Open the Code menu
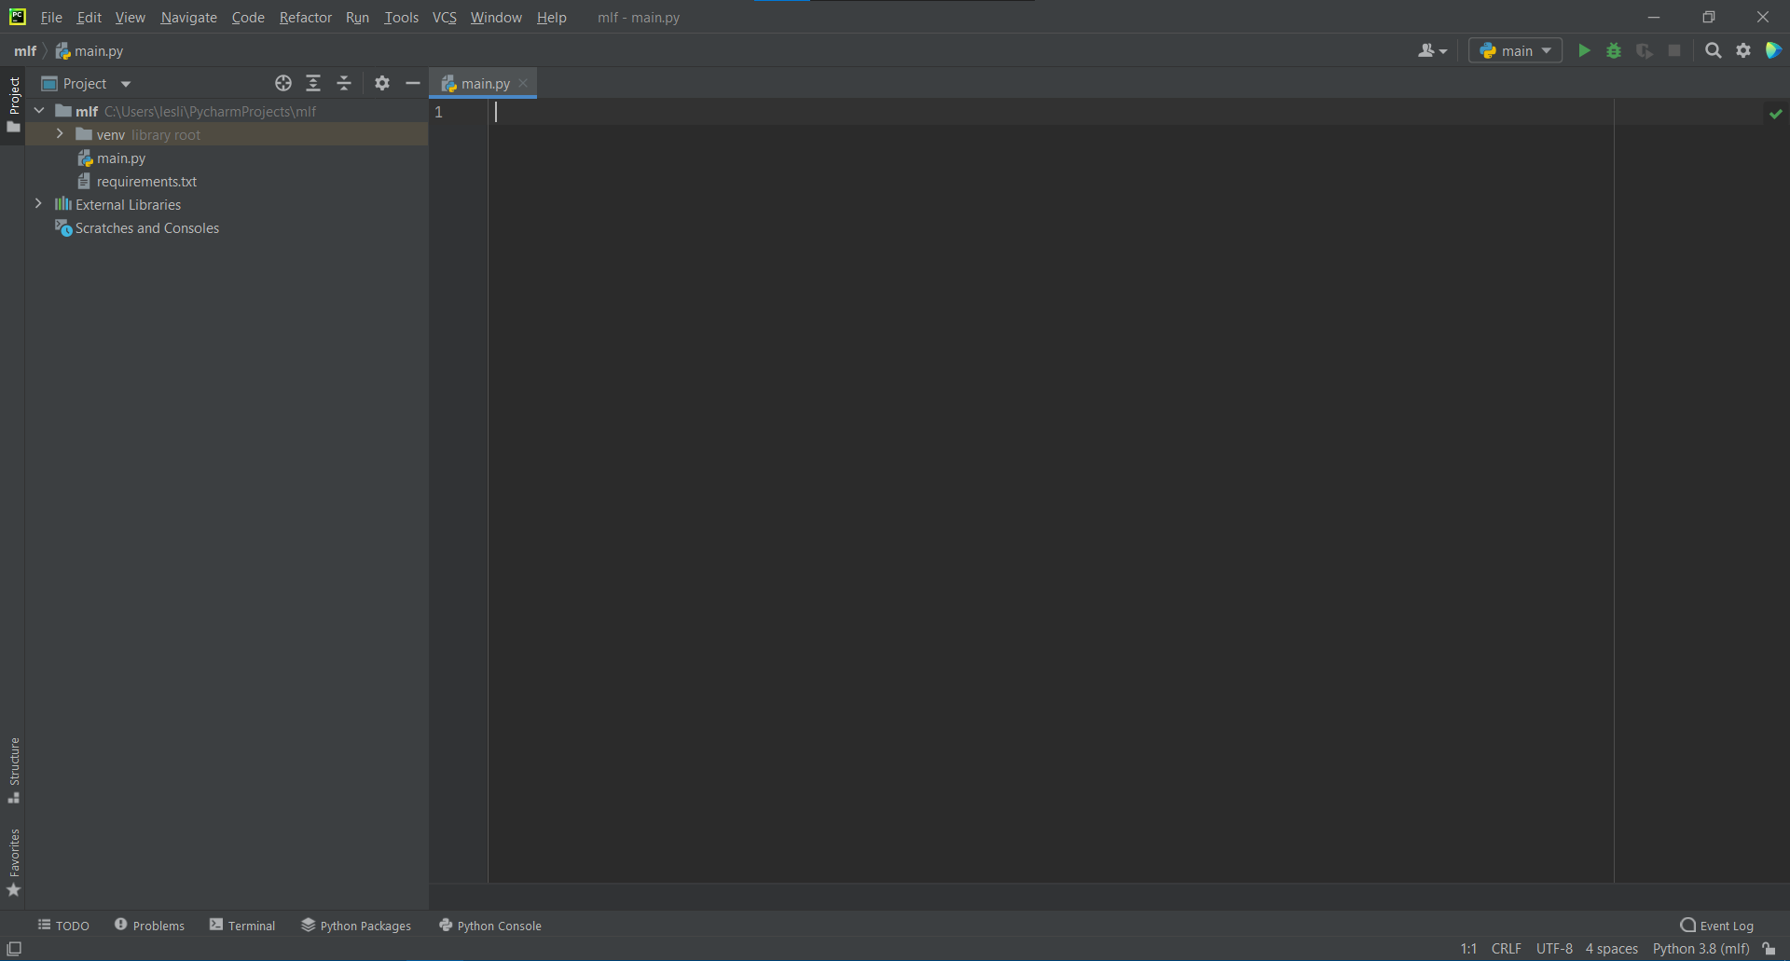Screen dimensions: 1790x961 click(248, 18)
